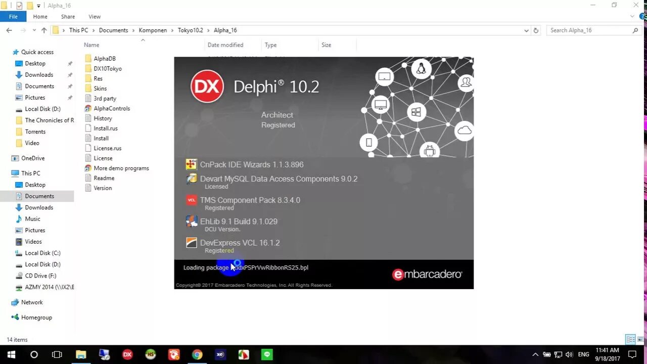Viewport: 647px width, 364px height.
Task: Click Tokyo10.2 in the address breadcrumb
Action: tap(190, 30)
